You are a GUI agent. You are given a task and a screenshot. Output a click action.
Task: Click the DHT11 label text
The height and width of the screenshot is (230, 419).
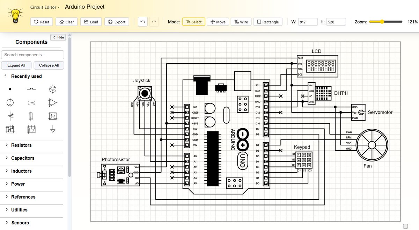click(341, 93)
